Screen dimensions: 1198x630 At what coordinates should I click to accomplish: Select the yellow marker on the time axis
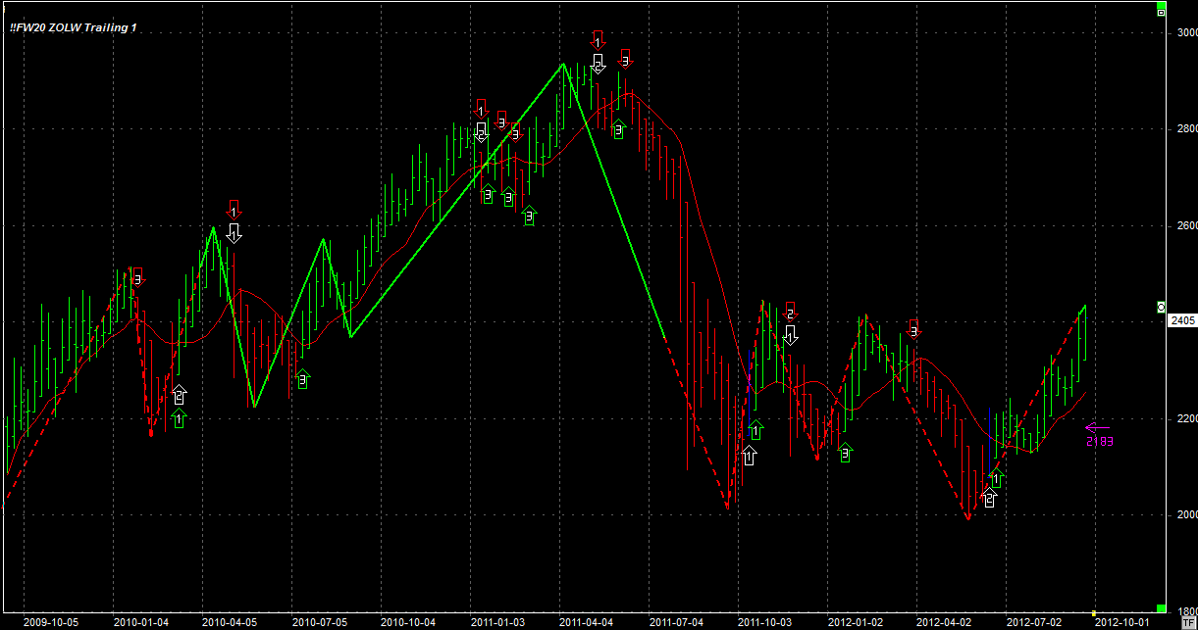(1094, 615)
